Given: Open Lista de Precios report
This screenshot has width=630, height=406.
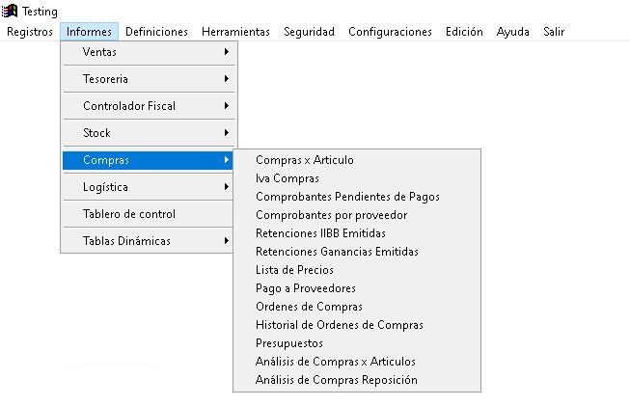Looking at the screenshot, I should (x=294, y=270).
